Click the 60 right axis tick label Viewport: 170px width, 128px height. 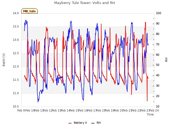(158, 55)
